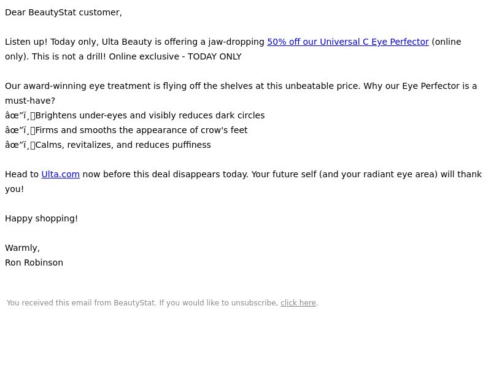Screen dimensions: 491x368
Task: Click the garbled checkmark before 'Firms and smooths'
Action: [20, 130]
